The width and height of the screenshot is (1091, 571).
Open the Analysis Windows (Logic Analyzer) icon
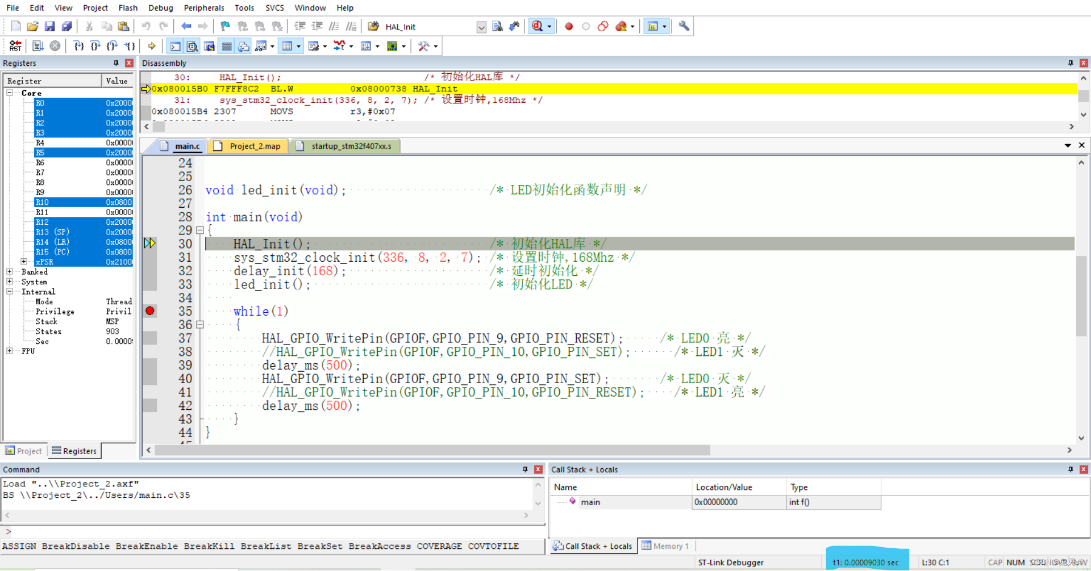(x=339, y=46)
